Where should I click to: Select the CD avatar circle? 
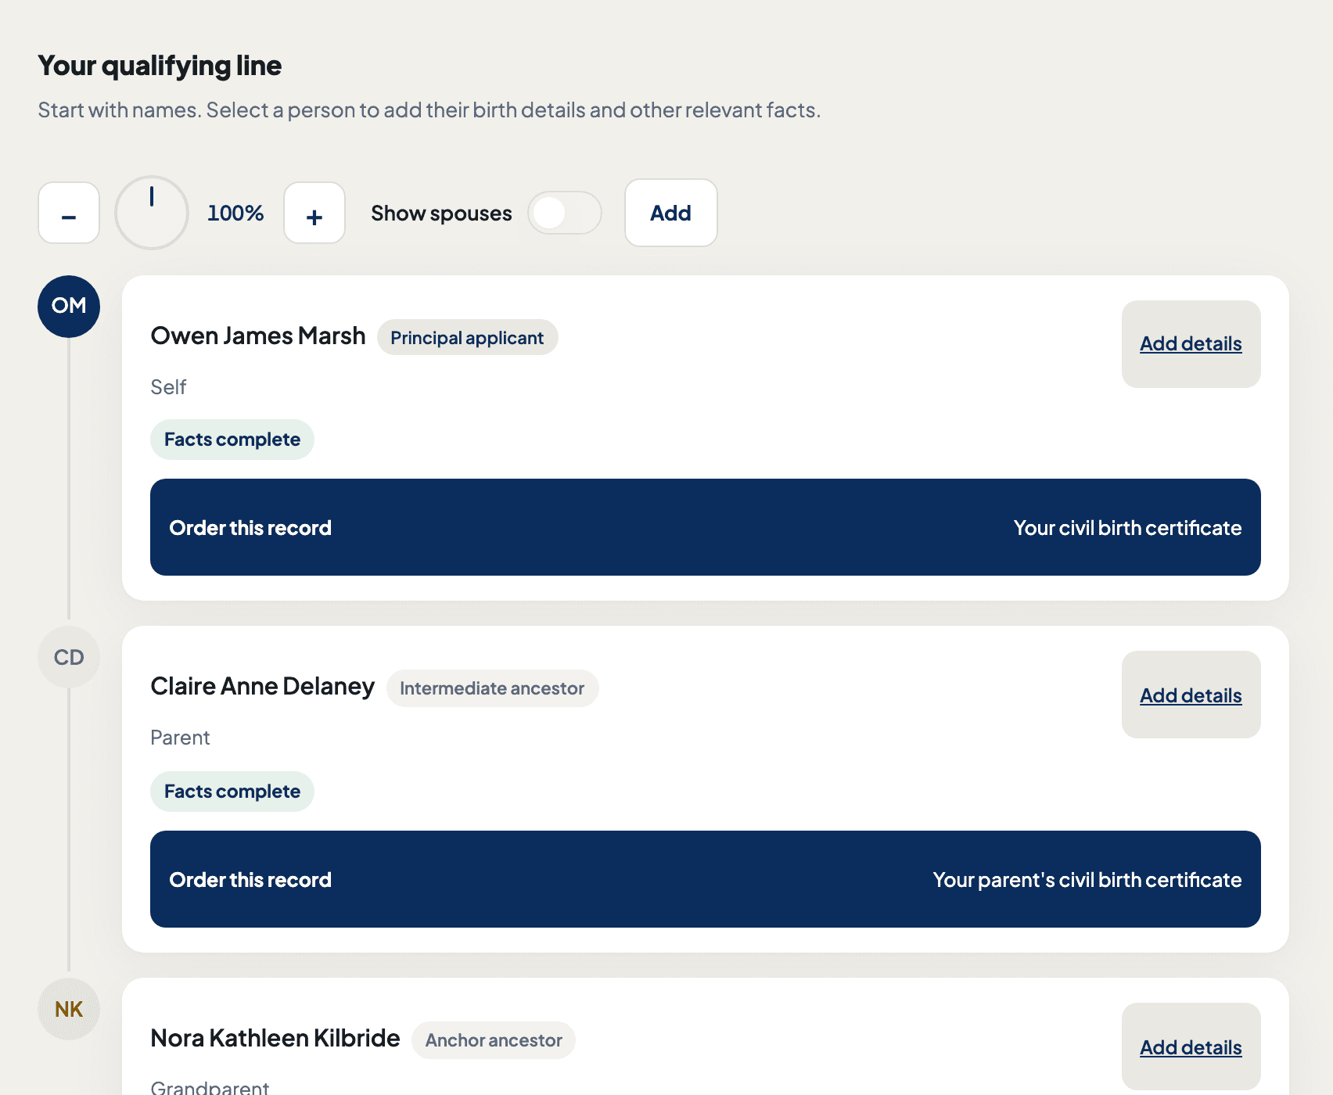click(x=69, y=657)
